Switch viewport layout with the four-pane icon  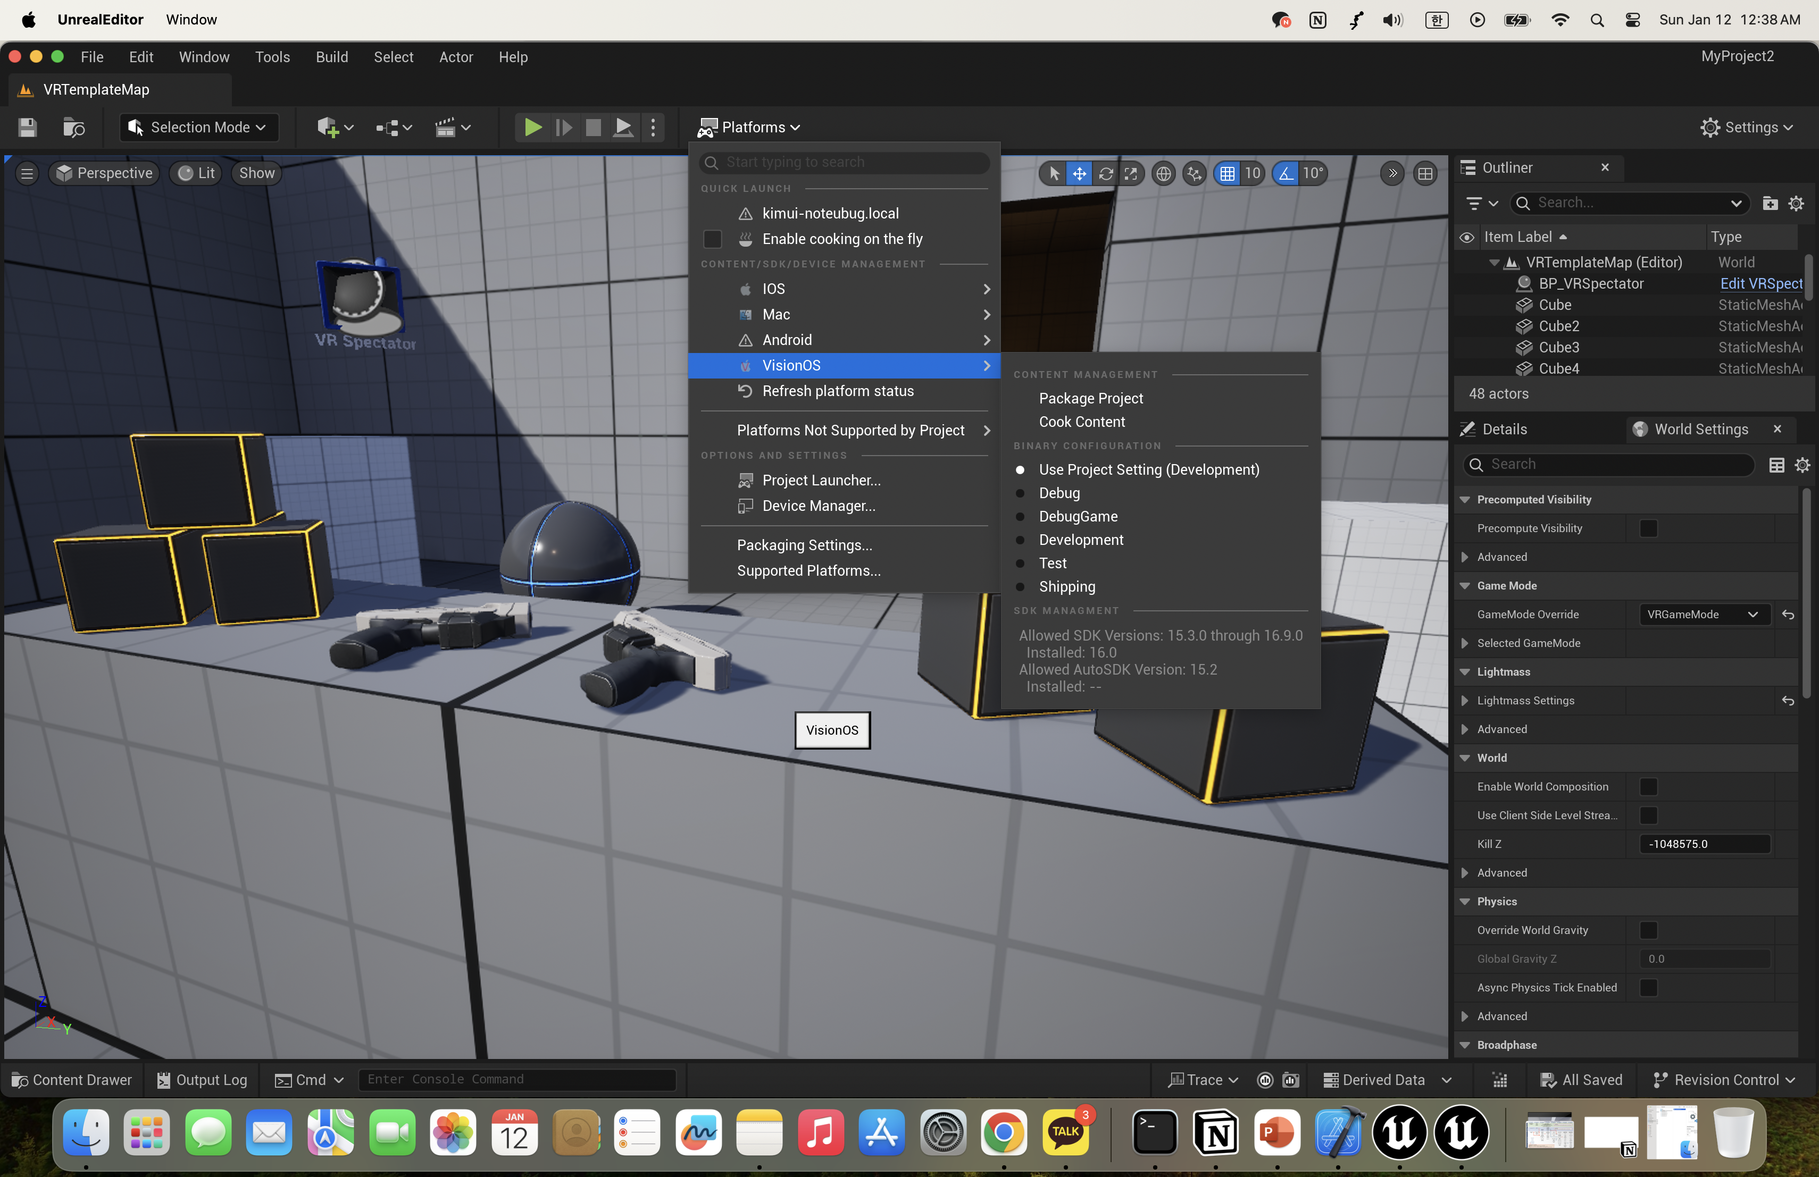(x=1425, y=173)
